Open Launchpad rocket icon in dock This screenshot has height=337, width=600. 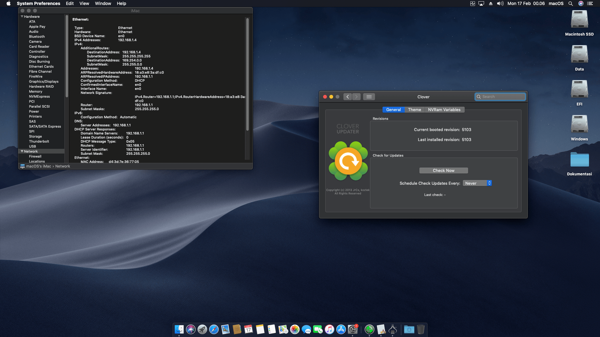coord(202,329)
